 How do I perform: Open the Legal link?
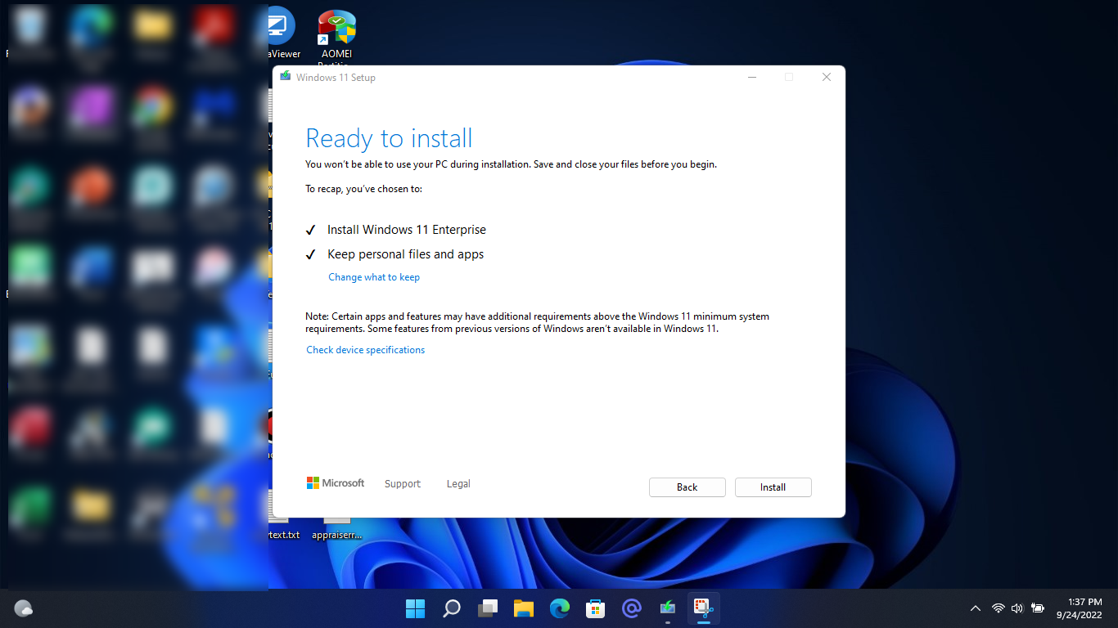coord(458,484)
